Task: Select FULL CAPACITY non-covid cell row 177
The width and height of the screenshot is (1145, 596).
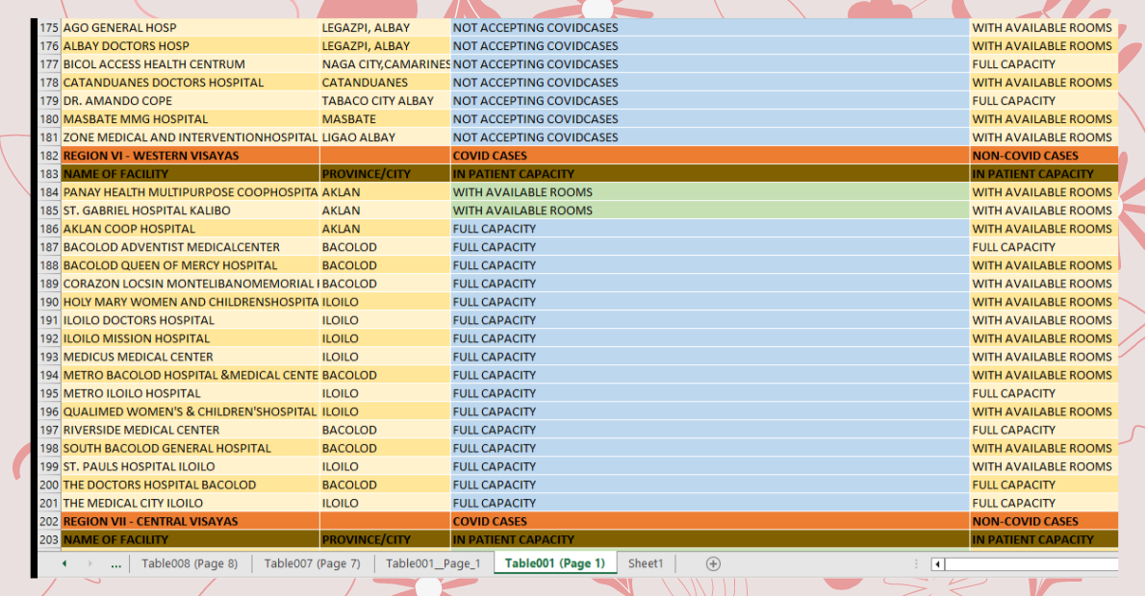Action: click(1044, 64)
